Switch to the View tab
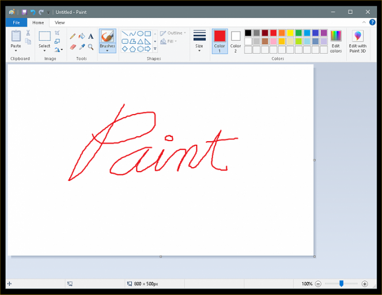 (x=60, y=22)
